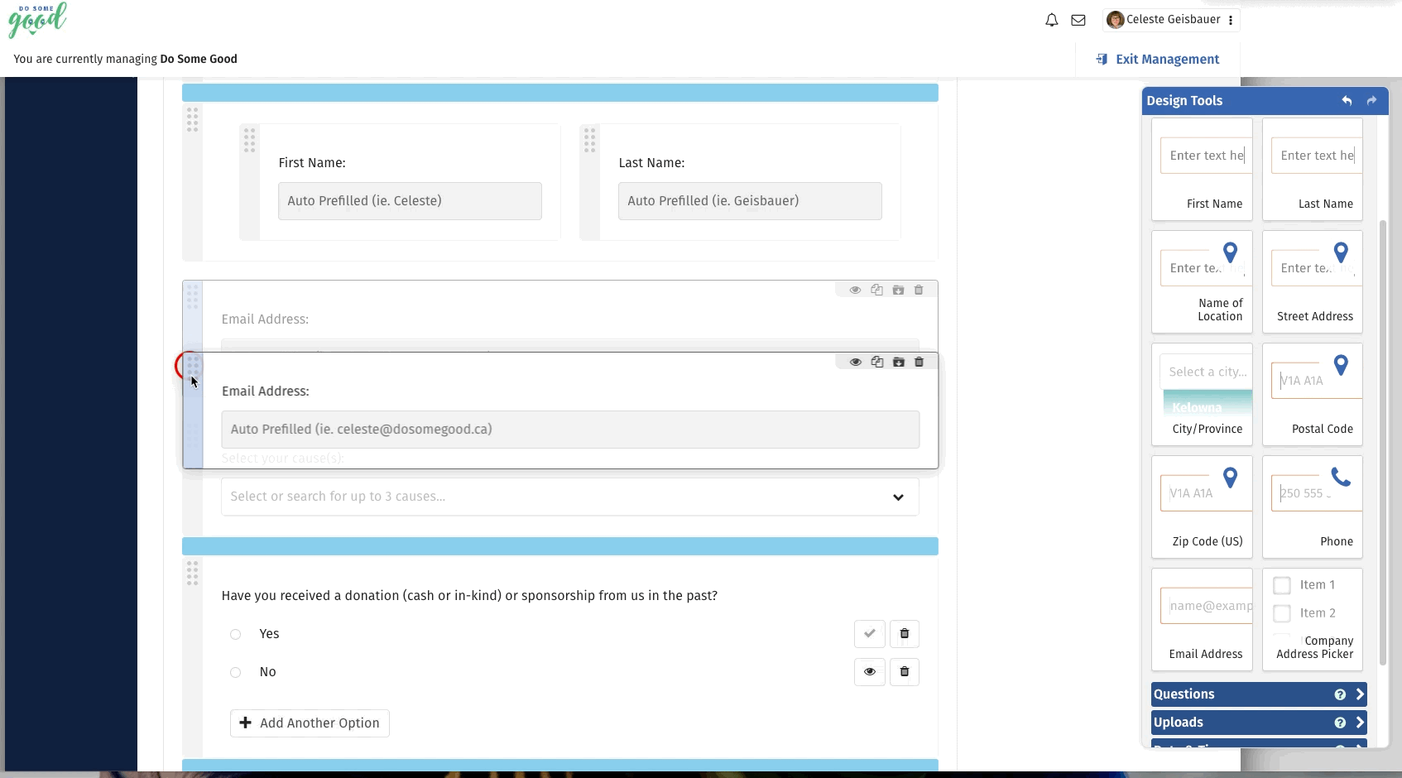Click Design Tools panel scrollbar

coord(1382,443)
